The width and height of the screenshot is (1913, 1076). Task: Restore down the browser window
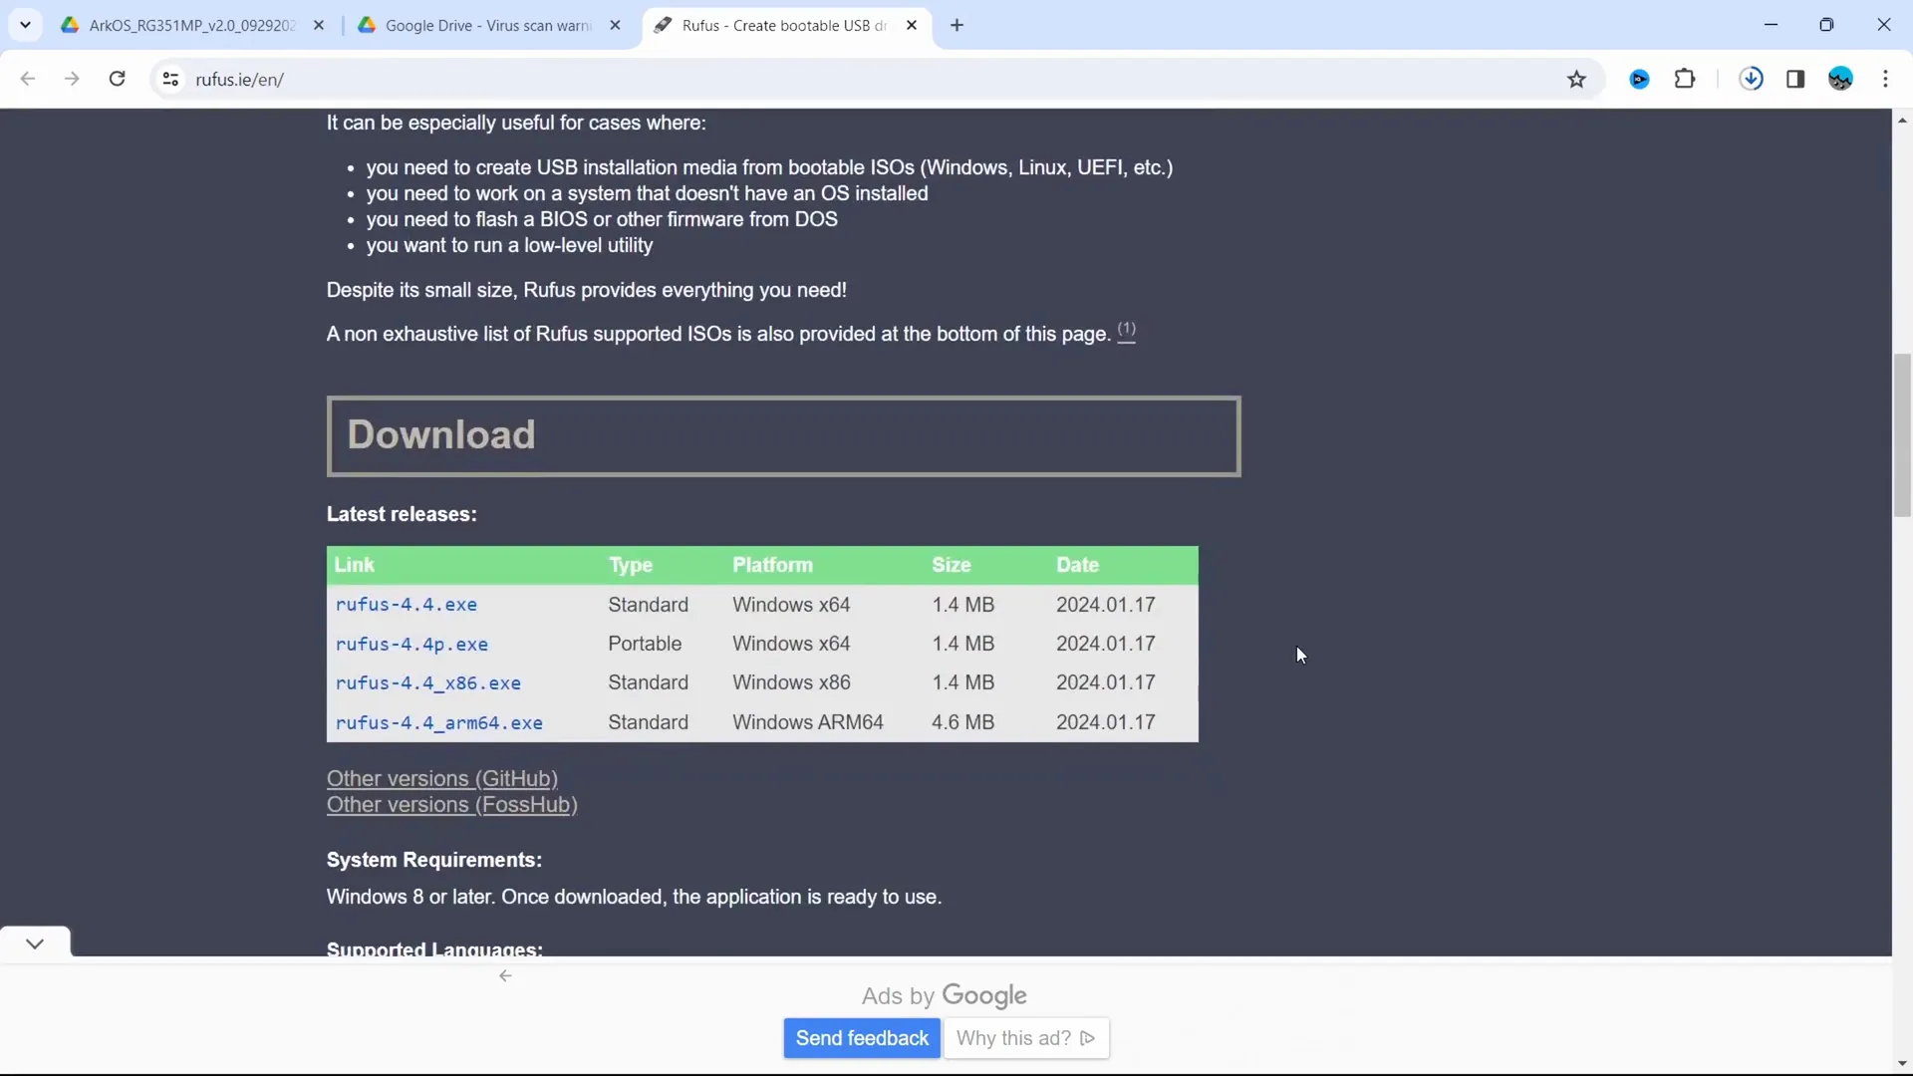(x=1826, y=25)
